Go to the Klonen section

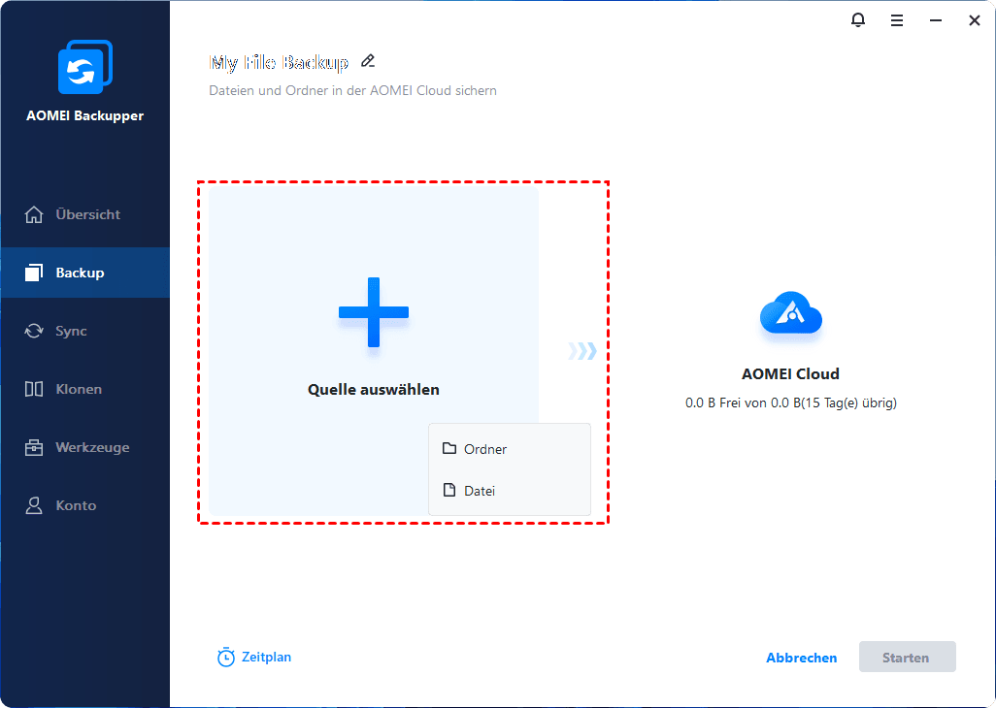pos(79,389)
